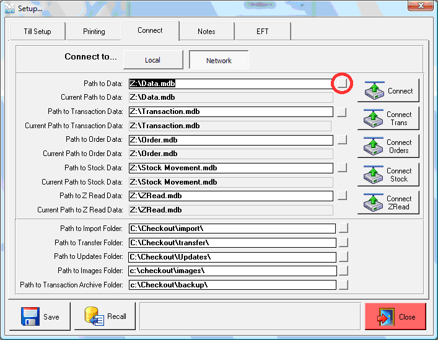Viewport: 438px width, 340px height.
Task: Browse for Path to Data file
Action: 342,83
